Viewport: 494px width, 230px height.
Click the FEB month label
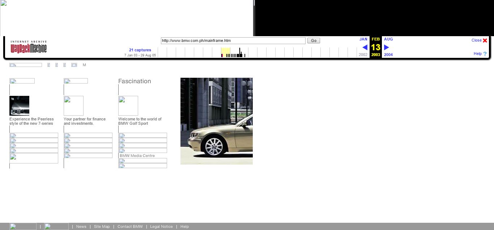(x=376, y=39)
